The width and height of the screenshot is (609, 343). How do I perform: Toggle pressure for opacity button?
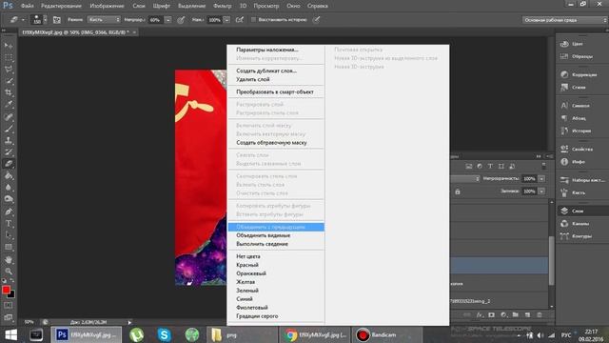181,19
